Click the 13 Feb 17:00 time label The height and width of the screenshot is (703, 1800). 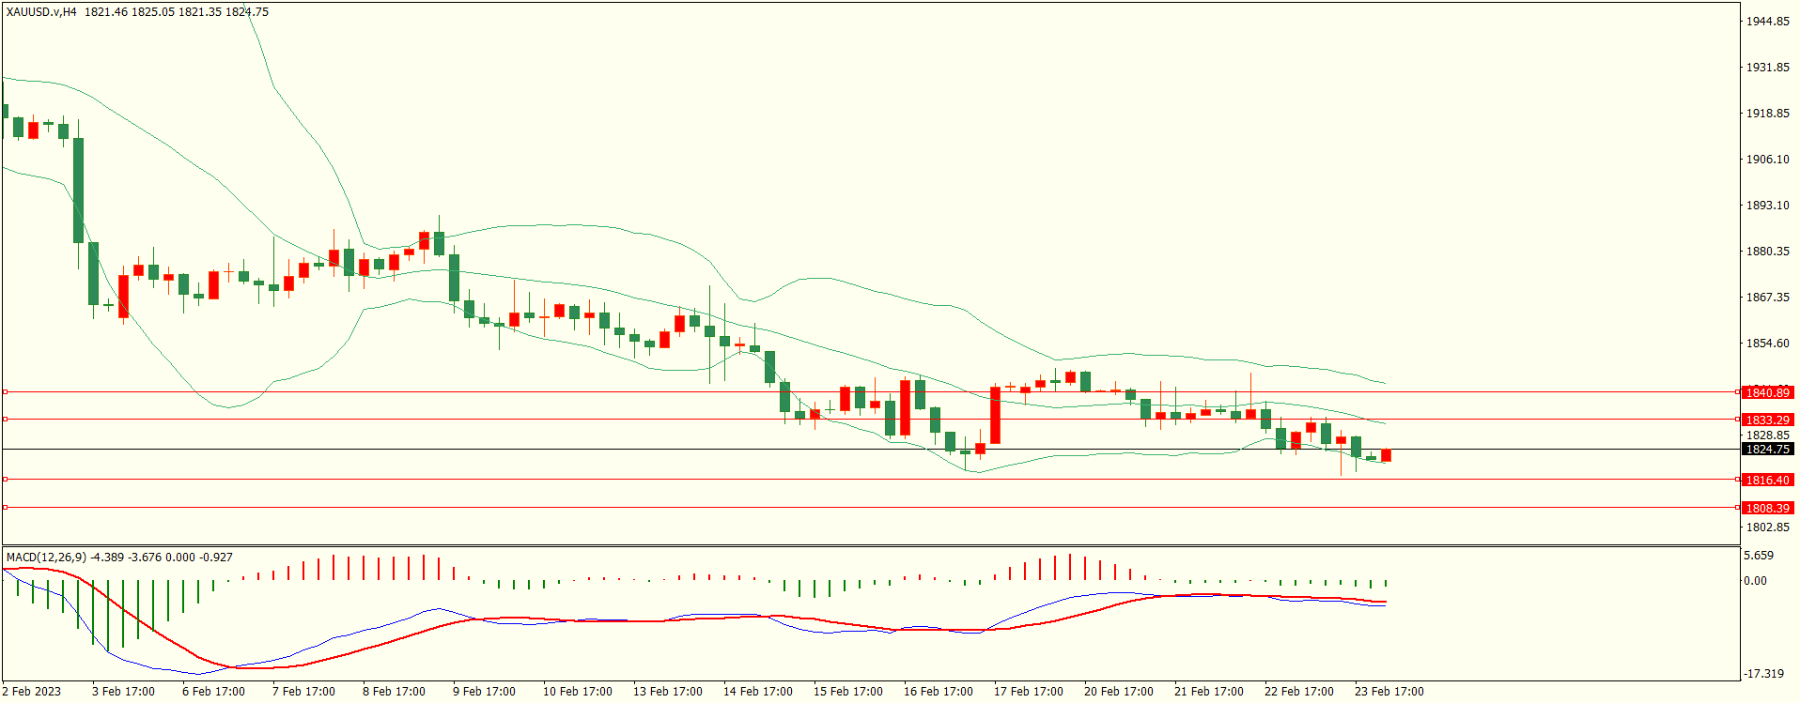click(667, 692)
